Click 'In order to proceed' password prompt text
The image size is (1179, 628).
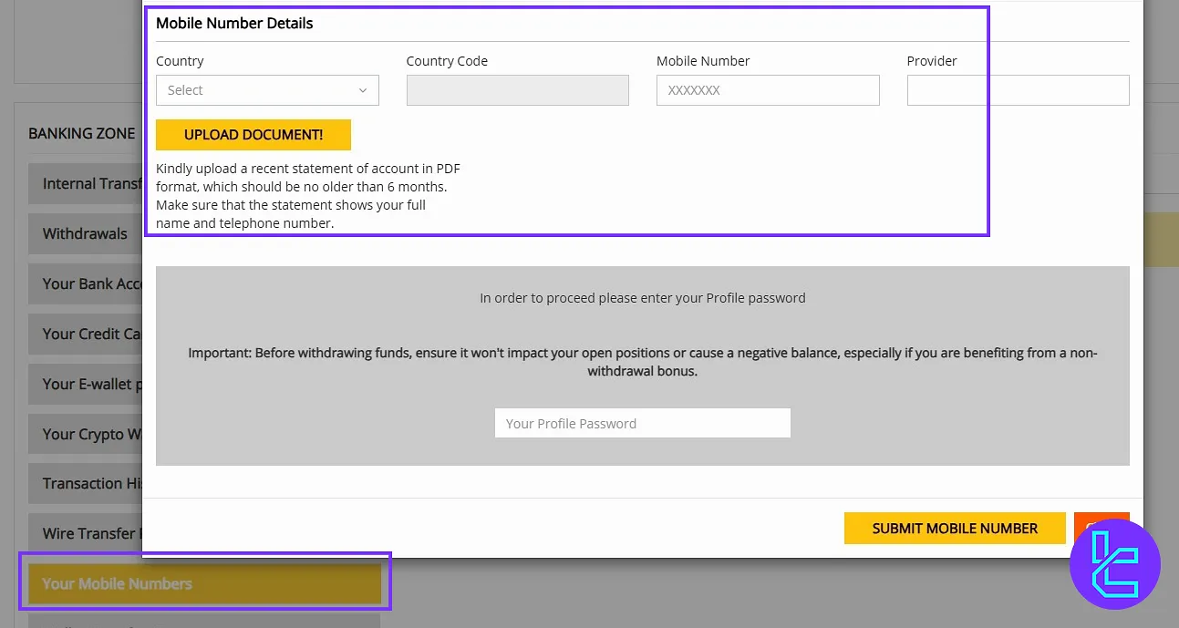643,298
